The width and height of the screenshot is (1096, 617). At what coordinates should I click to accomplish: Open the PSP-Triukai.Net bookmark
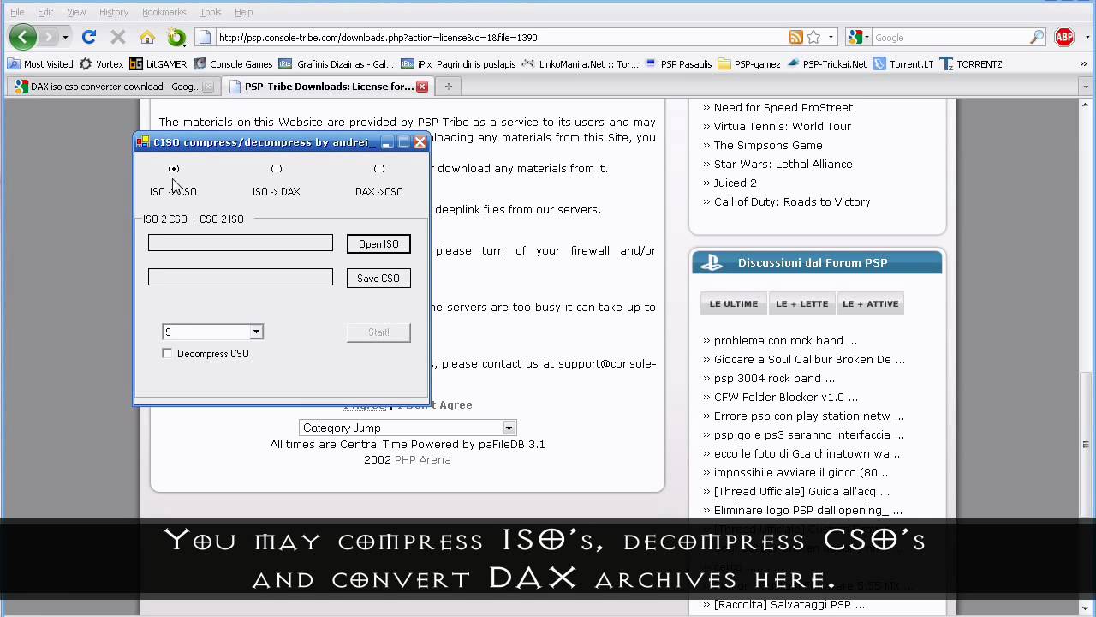point(827,64)
